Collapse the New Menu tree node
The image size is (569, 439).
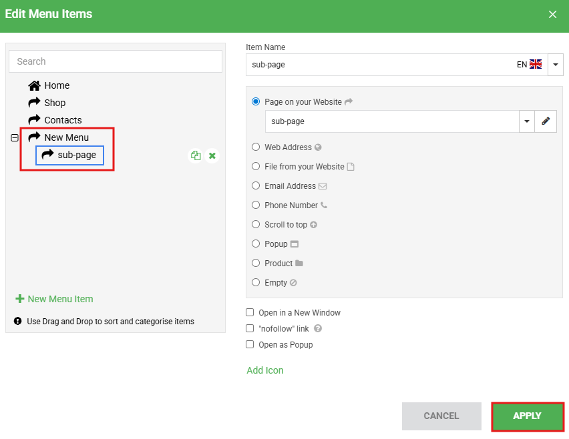[x=14, y=137]
